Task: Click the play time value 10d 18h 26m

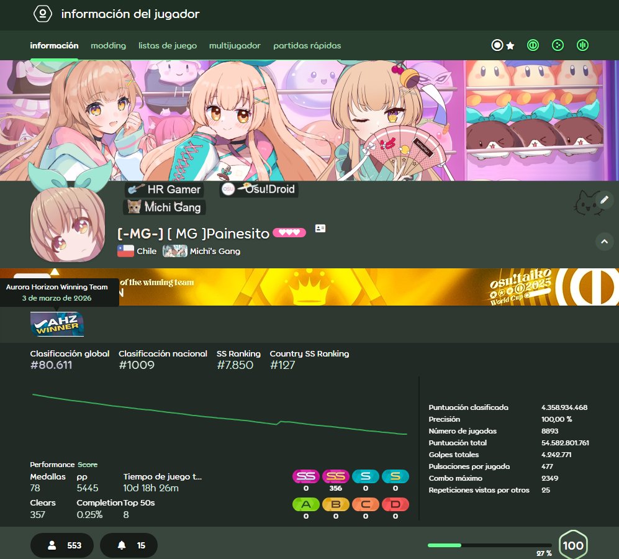Action: tap(151, 488)
